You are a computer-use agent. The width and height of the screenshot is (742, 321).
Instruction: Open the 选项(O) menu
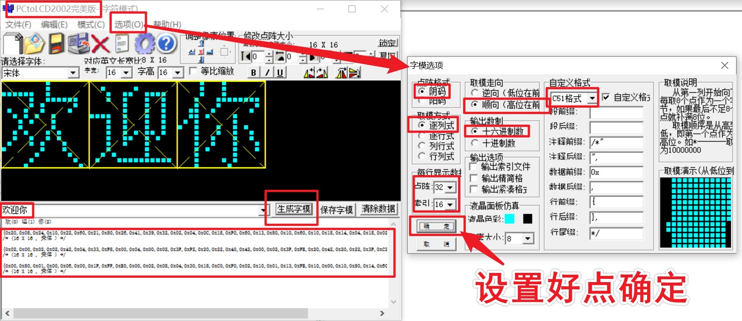point(129,24)
